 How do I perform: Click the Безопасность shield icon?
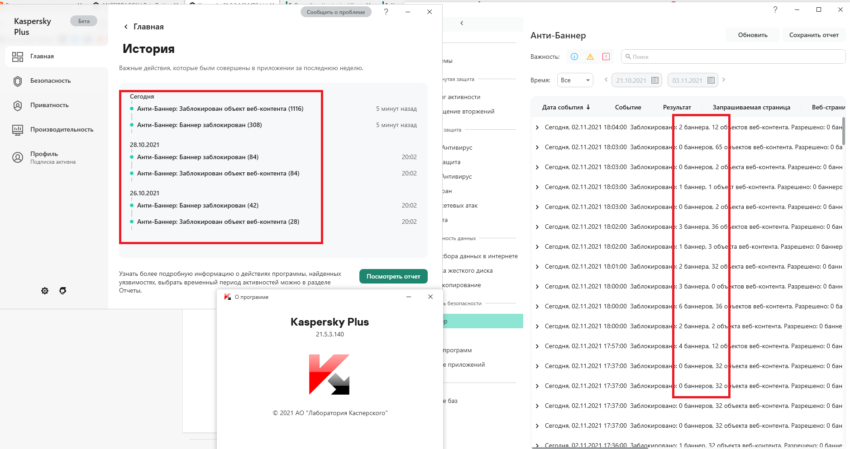coord(18,81)
